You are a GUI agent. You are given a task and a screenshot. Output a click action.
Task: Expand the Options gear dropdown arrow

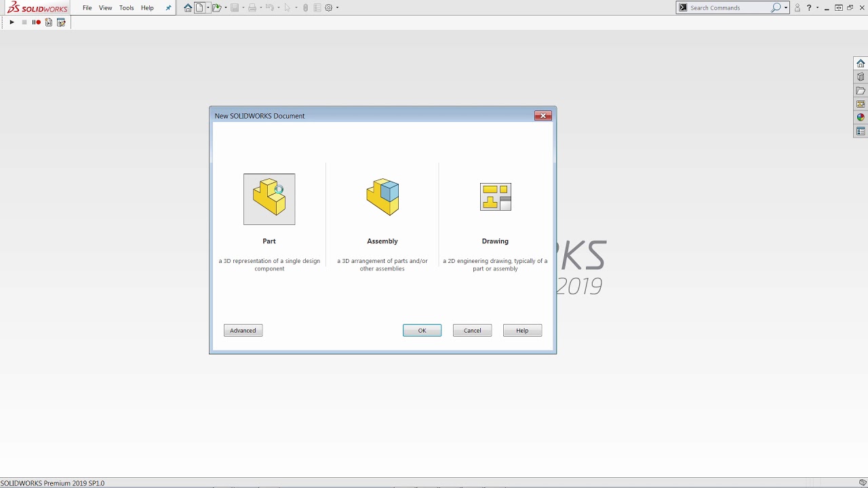pyautogui.click(x=338, y=7)
